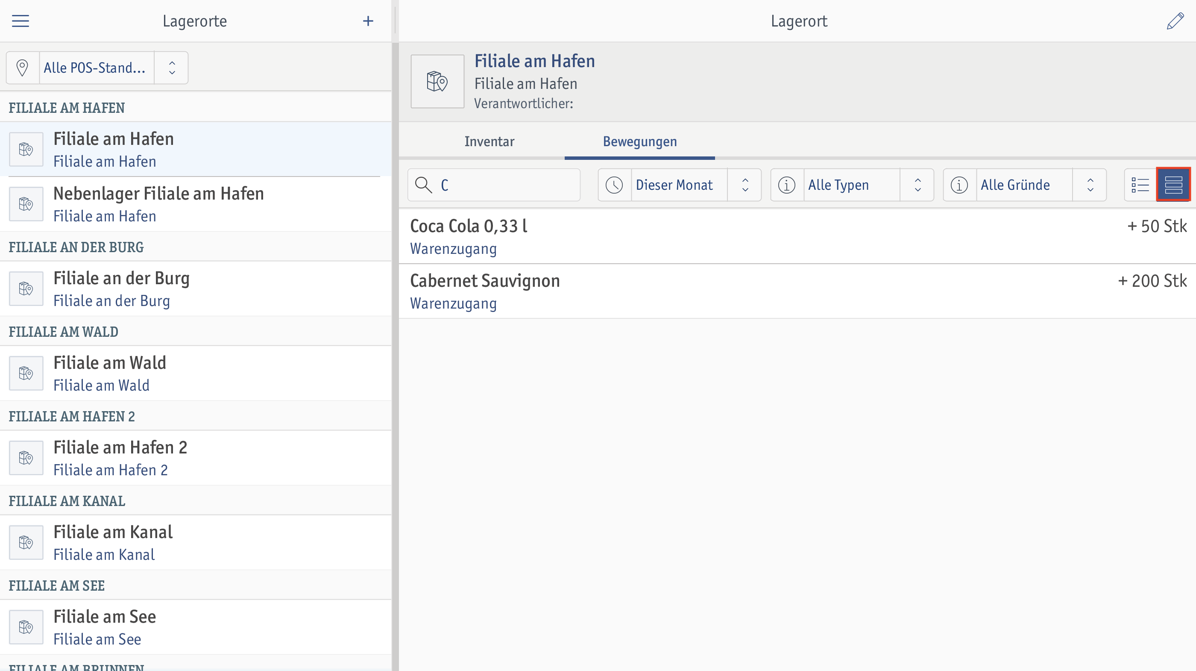Select Filiale am See location
This screenshot has width=1196, height=671.
point(195,627)
